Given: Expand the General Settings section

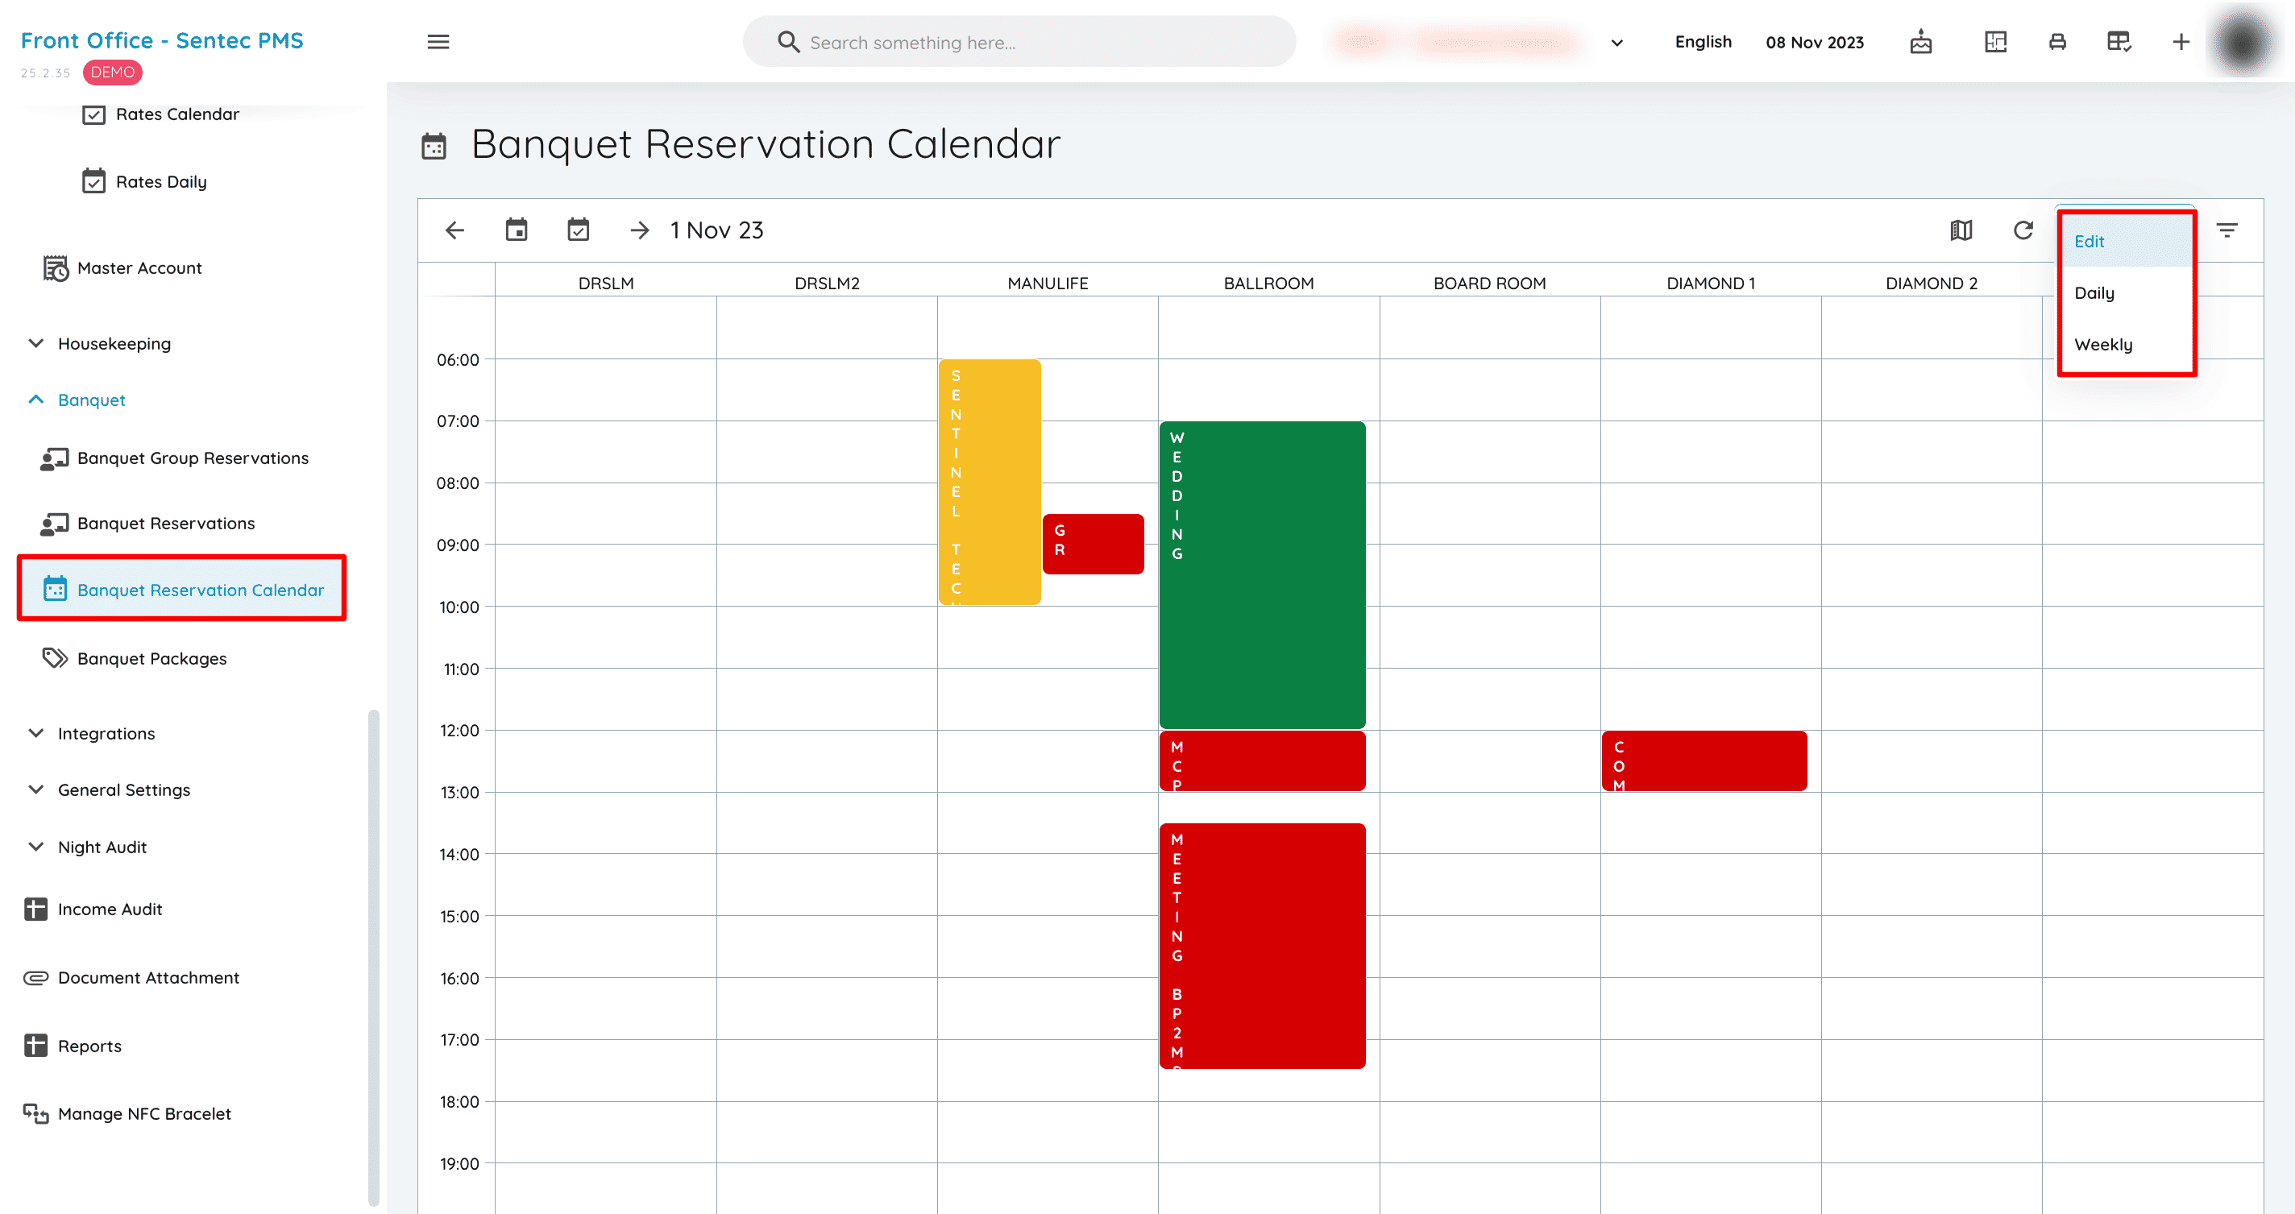Looking at the screenshot, I should [109, 790].
